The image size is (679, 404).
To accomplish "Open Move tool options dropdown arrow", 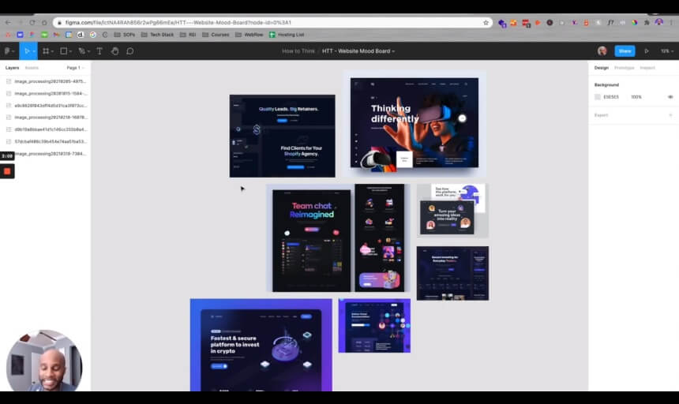I will [x=34, y=51].
